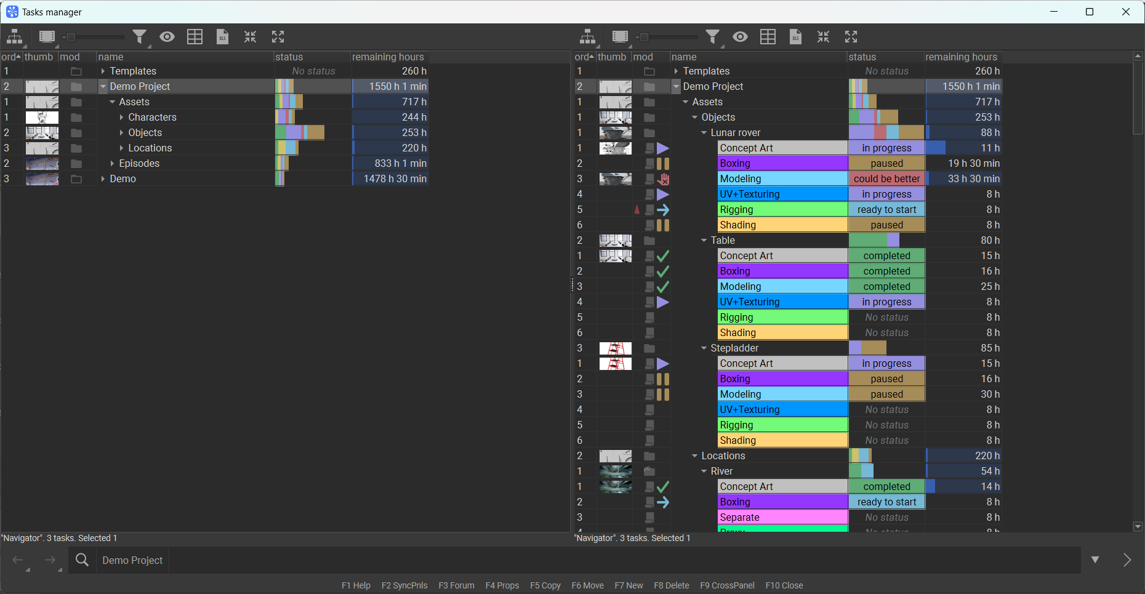Screen dimensions: 1145x594
Task: Click expand-all arrows icon in right panel toolbar
Action: (x=851, y=37)
